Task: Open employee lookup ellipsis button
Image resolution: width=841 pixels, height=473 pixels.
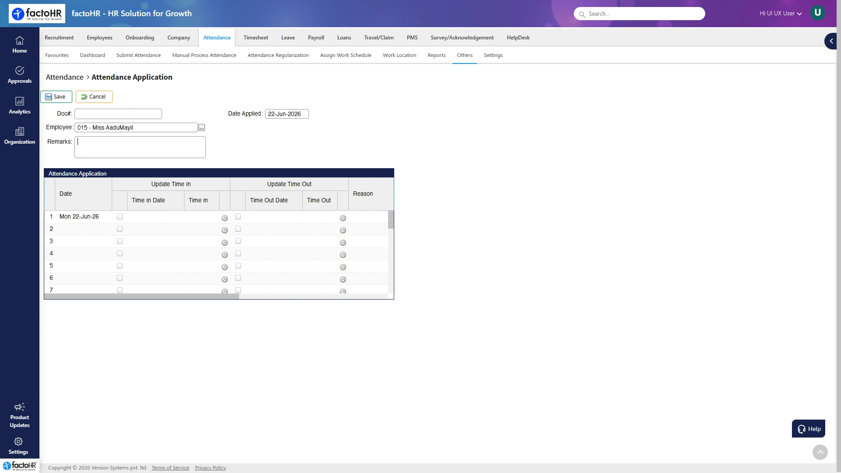Action: [201, 127]
